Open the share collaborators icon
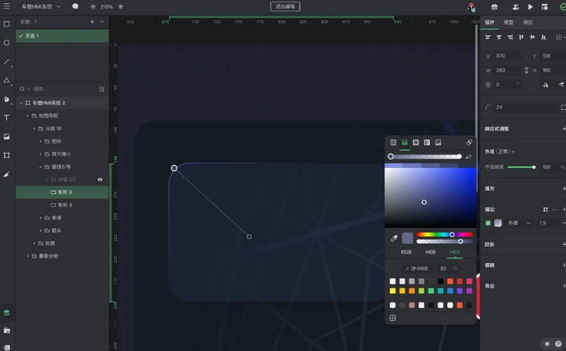566x351 pixels. (516, 7)
